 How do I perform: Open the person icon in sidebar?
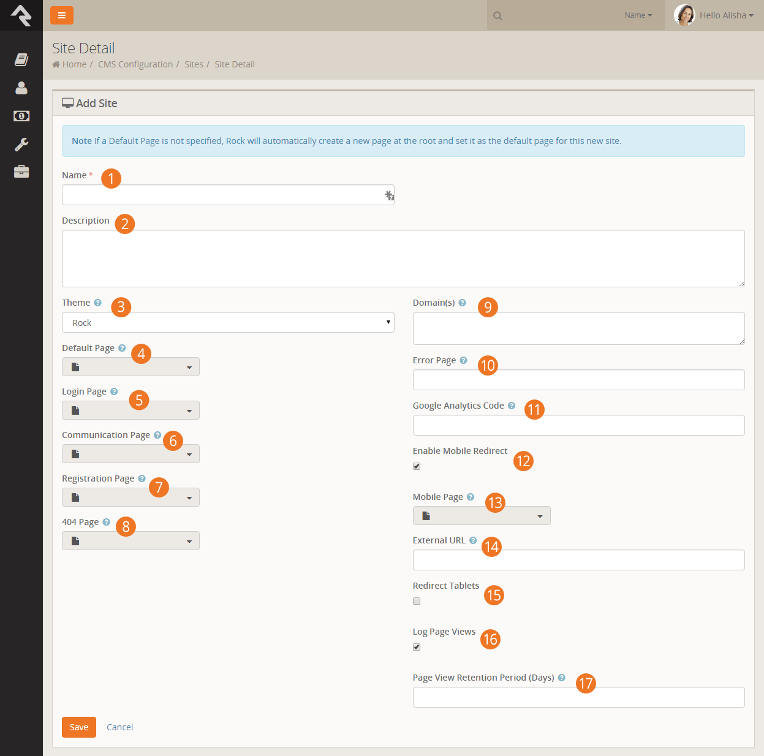[21, 88]
